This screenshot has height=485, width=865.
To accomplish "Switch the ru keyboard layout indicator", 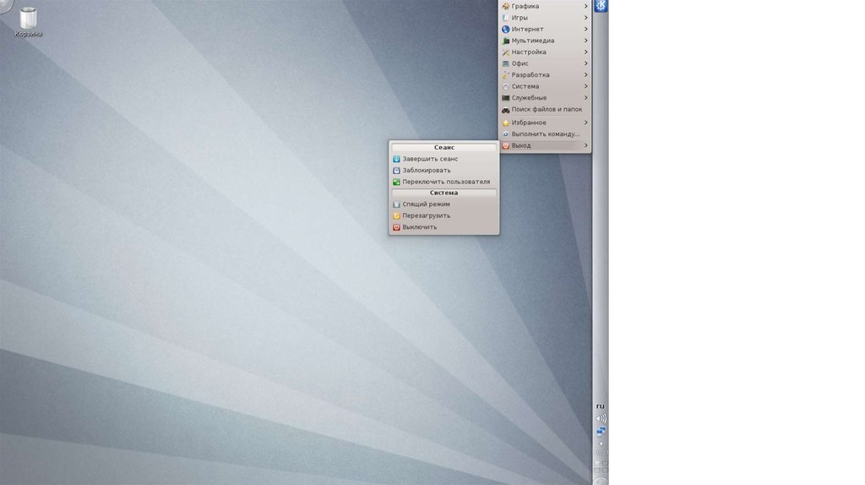I will (x=601, y=406).
